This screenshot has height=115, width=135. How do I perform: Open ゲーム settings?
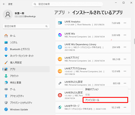click(x=26, y=89)
